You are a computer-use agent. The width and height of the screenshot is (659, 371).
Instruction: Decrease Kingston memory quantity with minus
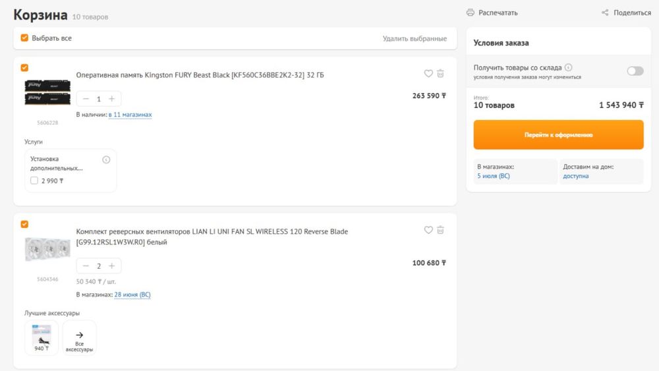click(x=86, y=99)
